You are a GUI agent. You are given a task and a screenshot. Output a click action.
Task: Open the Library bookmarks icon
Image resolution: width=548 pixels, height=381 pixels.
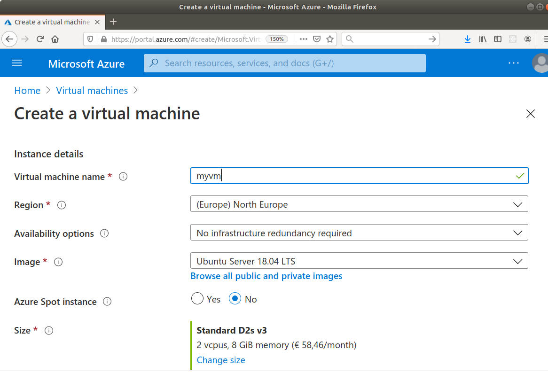pyautogui.click(x=483, y=39)
